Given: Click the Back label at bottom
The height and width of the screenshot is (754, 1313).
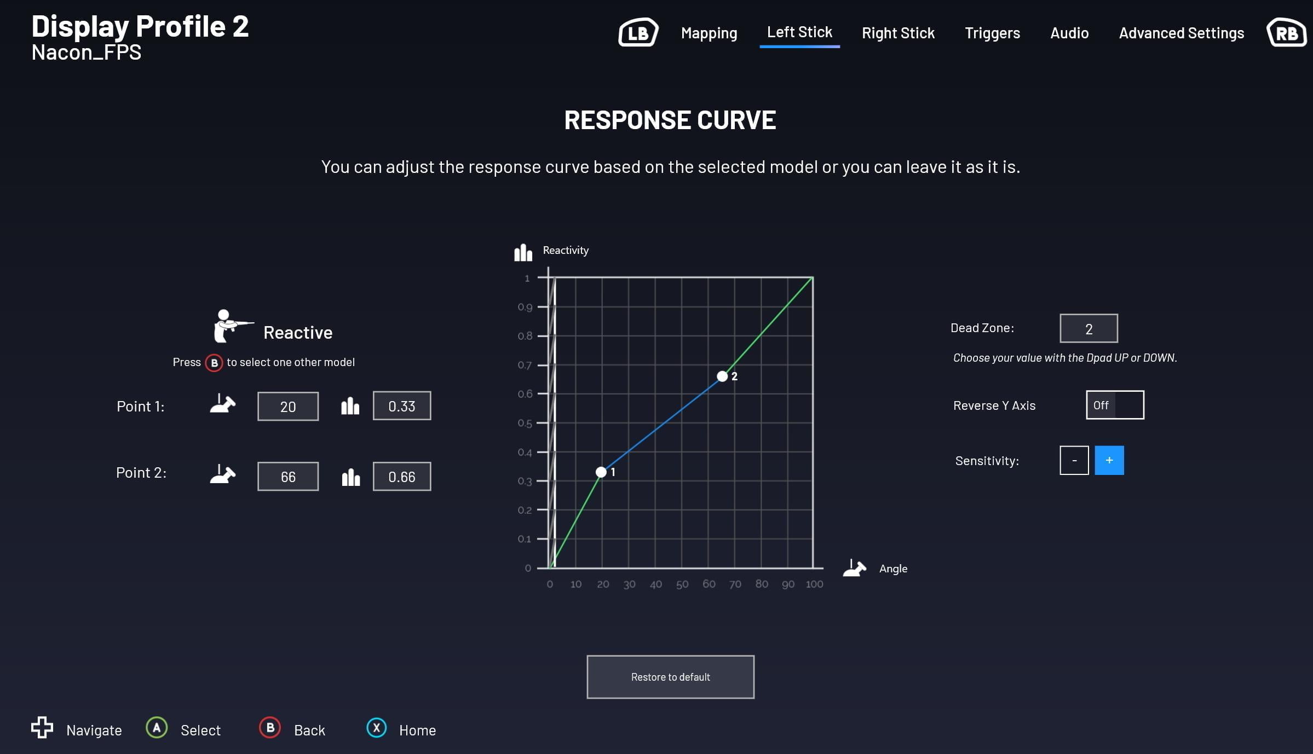Looking at the screenshot, I should click(309, 730).
